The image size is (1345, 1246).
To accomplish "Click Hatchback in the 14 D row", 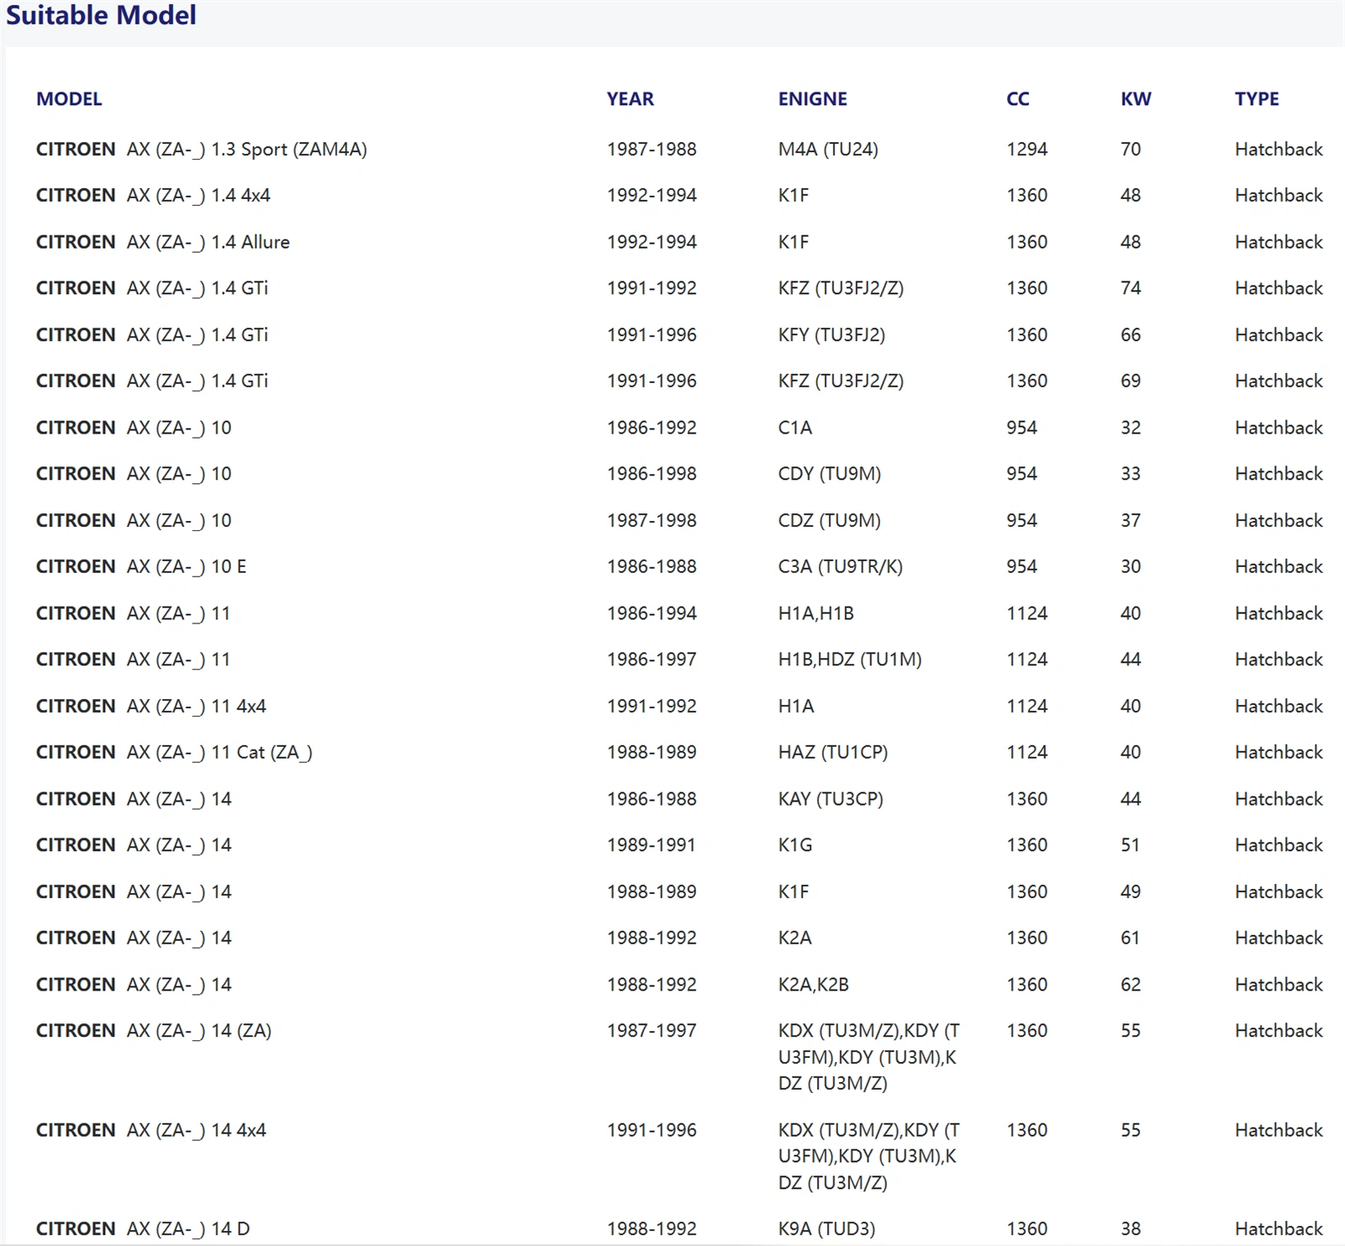I will pyautogui.click(x=1279, y=1229).
